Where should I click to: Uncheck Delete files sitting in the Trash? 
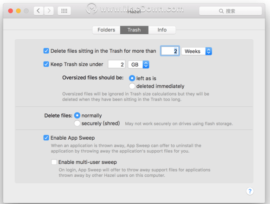(x=46, y=51)
